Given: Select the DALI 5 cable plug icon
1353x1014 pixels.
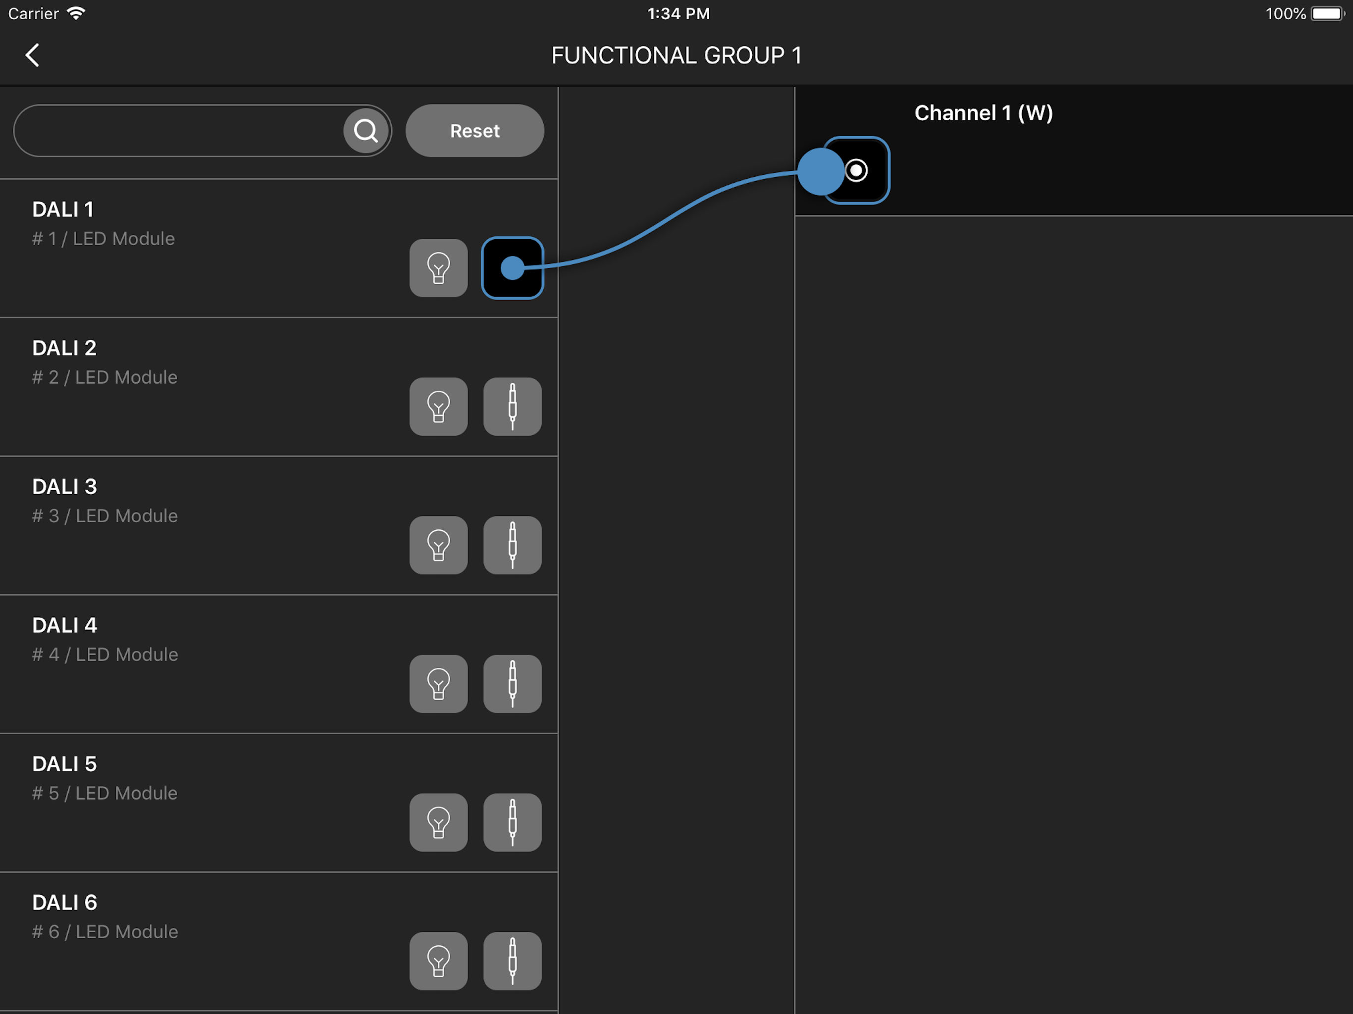Looking at the screenshot, I should (513, 822).
